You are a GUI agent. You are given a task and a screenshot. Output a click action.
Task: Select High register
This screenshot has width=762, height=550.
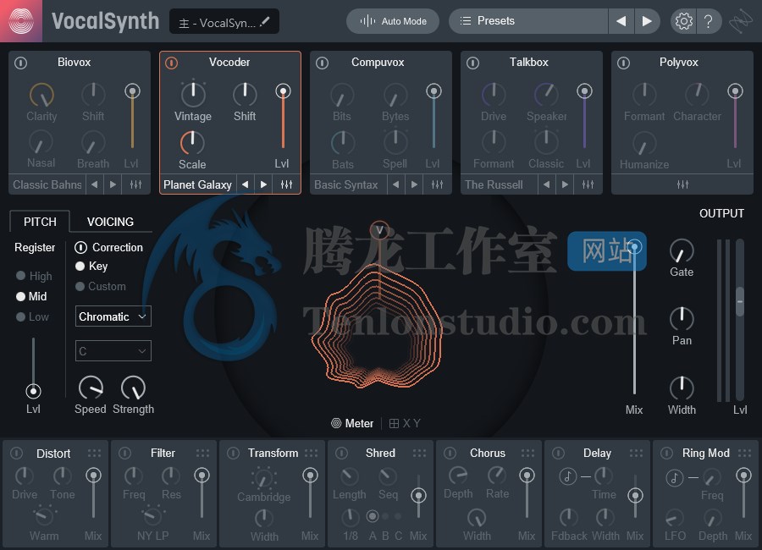[34, 276]
